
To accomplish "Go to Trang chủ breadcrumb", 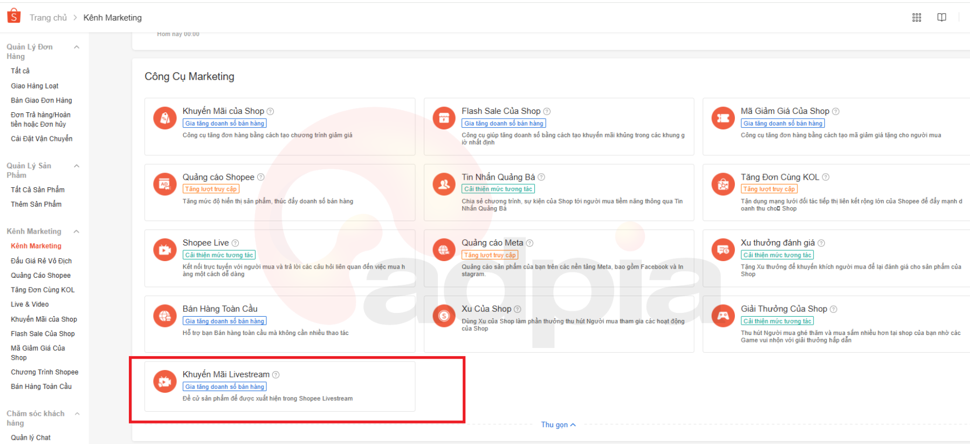I will [x=48, y=17].
